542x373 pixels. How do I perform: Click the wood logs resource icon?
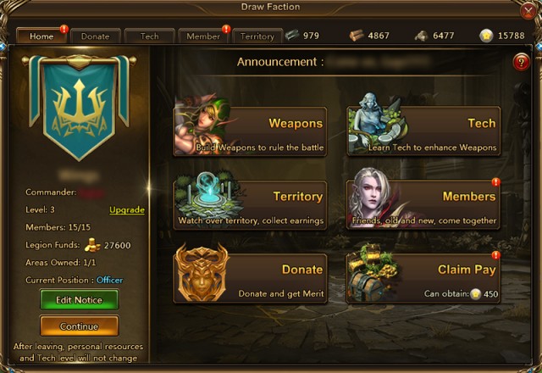[x=356, y=36]
